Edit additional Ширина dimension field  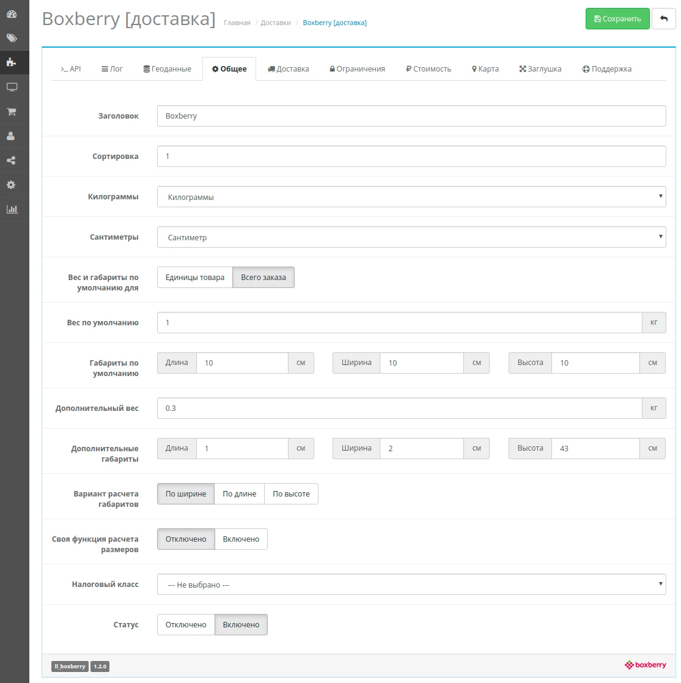(x=422, y=448)
